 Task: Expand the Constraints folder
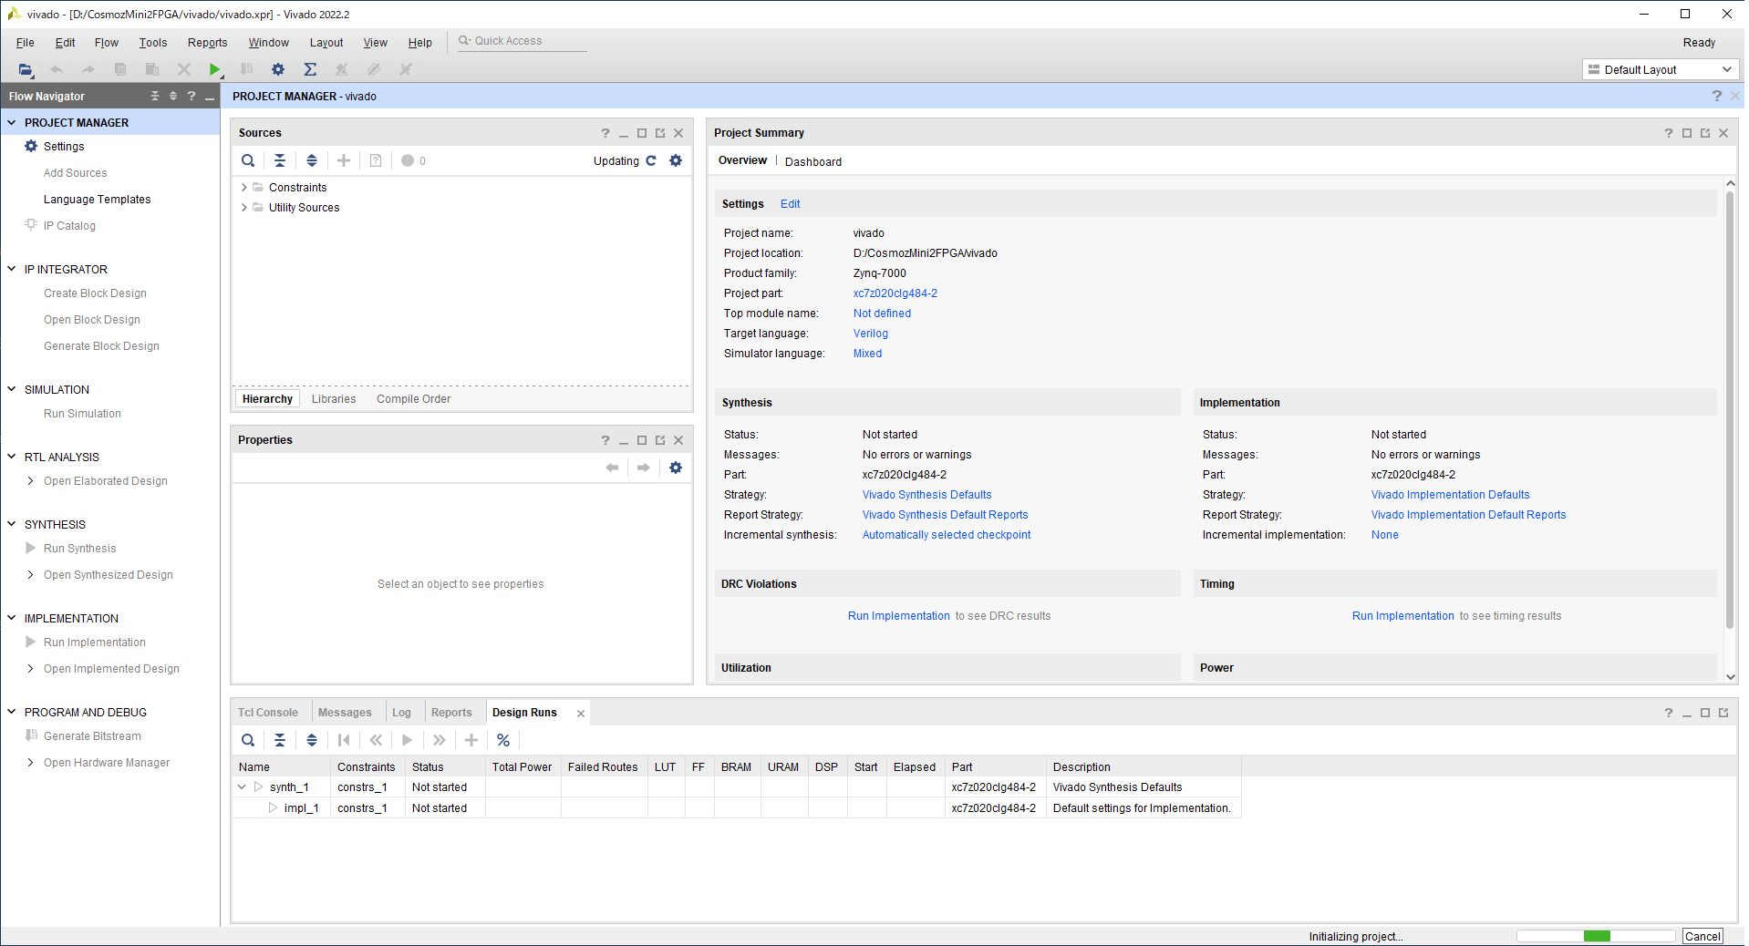(244, 188)
